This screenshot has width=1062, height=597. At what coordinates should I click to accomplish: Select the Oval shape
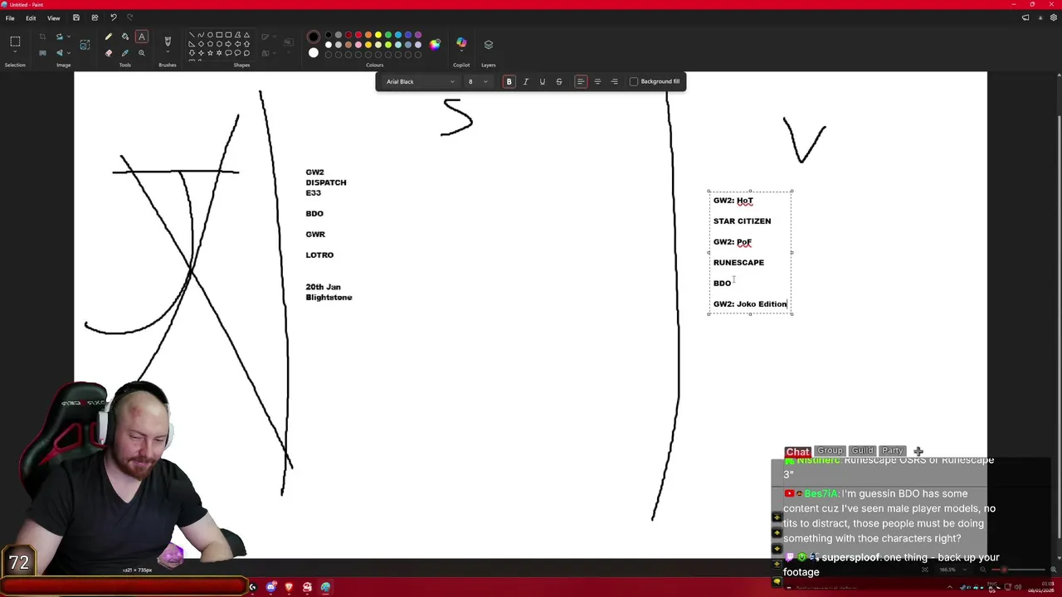click(210, 36)
